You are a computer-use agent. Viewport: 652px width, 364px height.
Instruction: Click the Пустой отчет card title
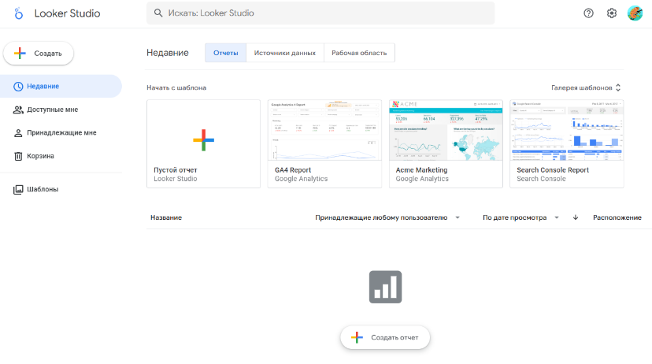coord(176,169)
